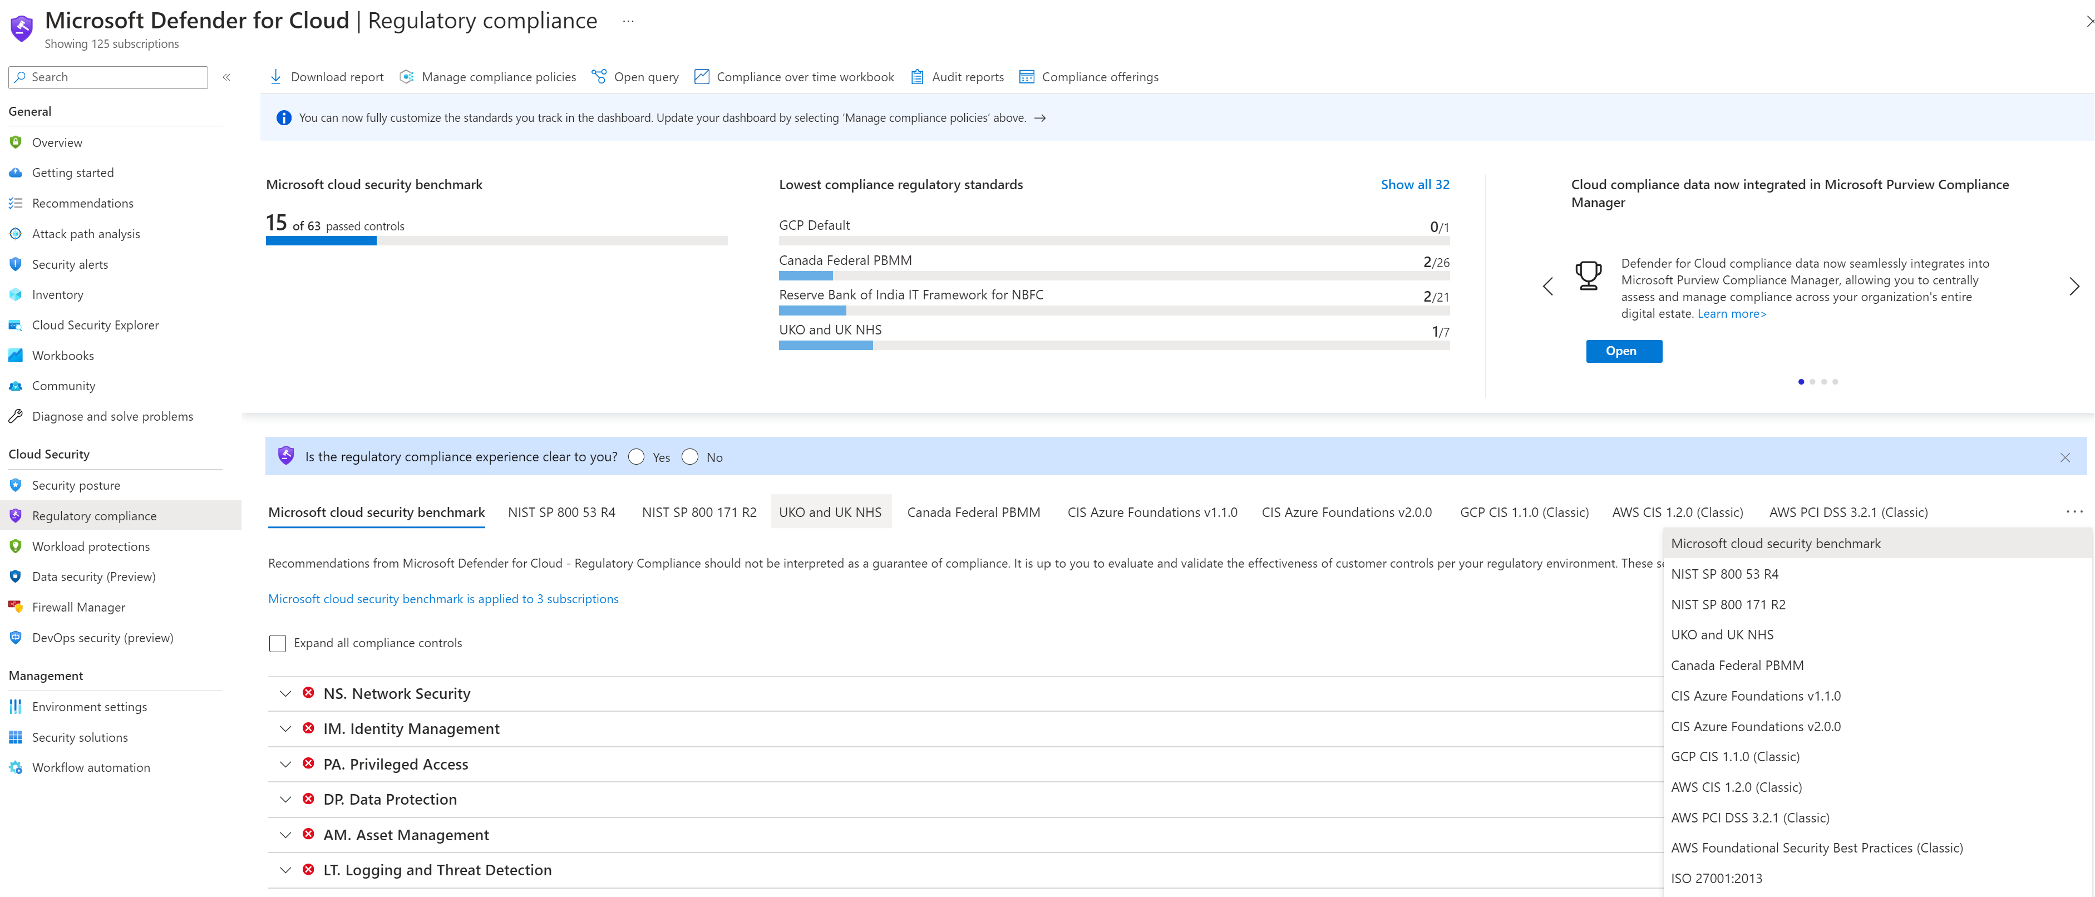This screenshot has height=897, width=2095.
Task: Check Expand all compliance controls
Action: tap(277, 643)
